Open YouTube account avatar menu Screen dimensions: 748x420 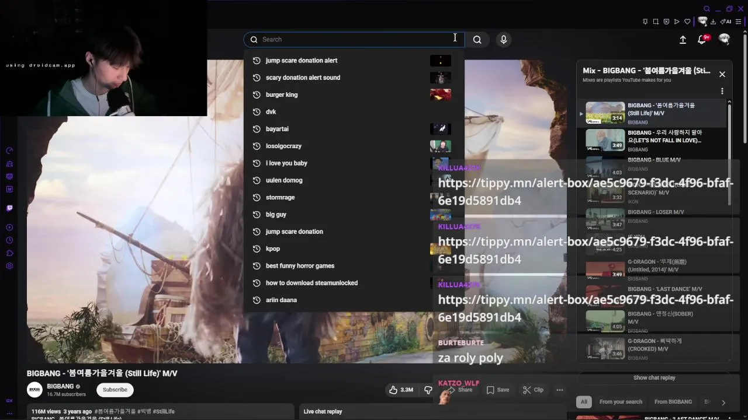(x=725, y=39)
